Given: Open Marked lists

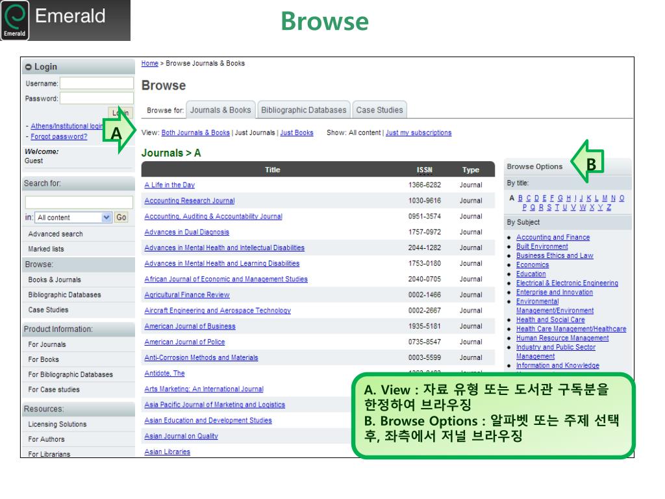Looking at the screenshot, I should coord(46,249).
